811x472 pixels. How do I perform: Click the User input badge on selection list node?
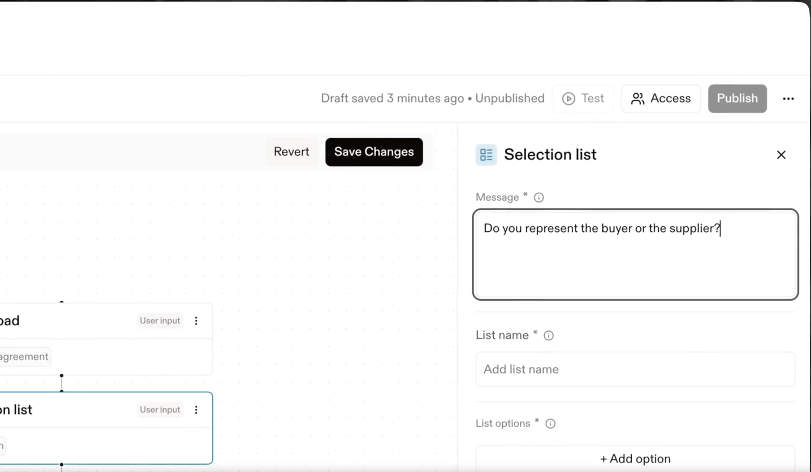(x=160, y=410)
